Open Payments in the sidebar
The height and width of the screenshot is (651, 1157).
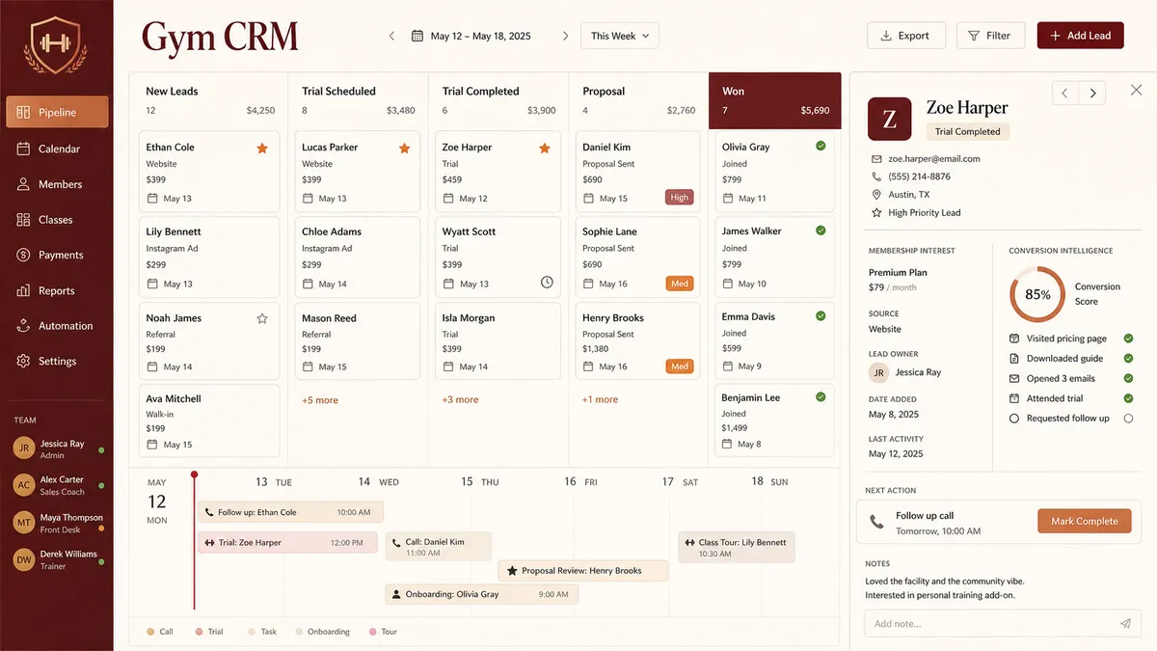coord(57,255)
